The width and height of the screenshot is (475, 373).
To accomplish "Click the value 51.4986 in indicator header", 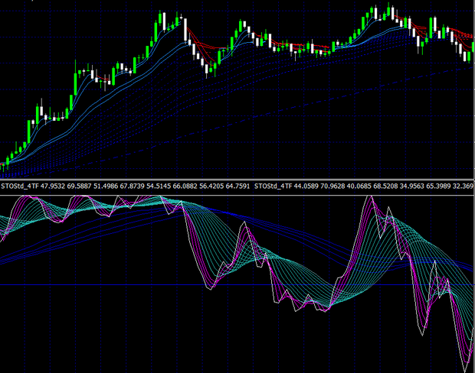I will tap(106, 186).
